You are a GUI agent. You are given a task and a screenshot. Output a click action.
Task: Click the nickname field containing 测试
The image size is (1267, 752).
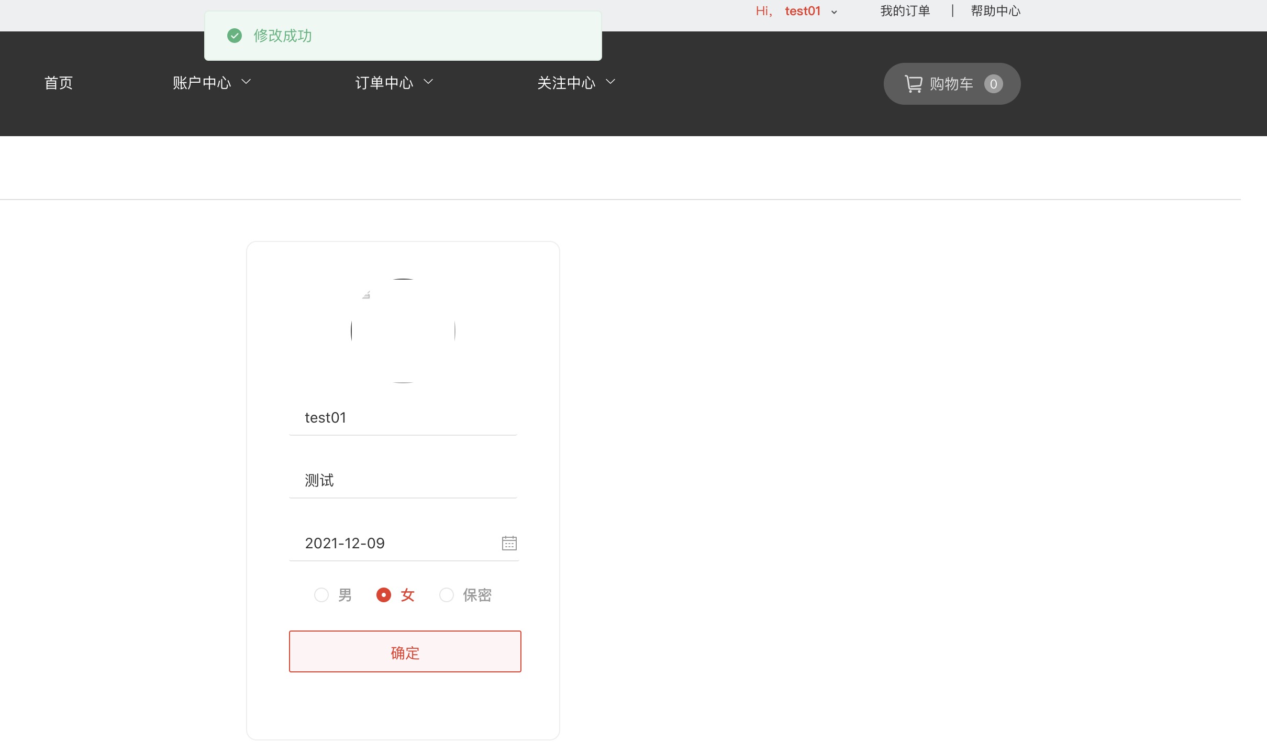pyautogui.click(x=403, y=481)
